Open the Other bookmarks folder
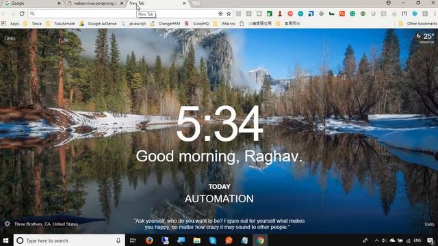This screenshot has height=246, width=438. point(417,24)
